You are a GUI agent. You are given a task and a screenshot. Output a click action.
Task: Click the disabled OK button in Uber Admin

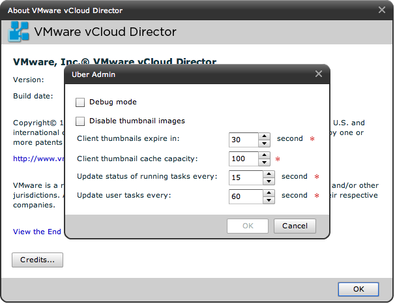[x=248, y=226]
